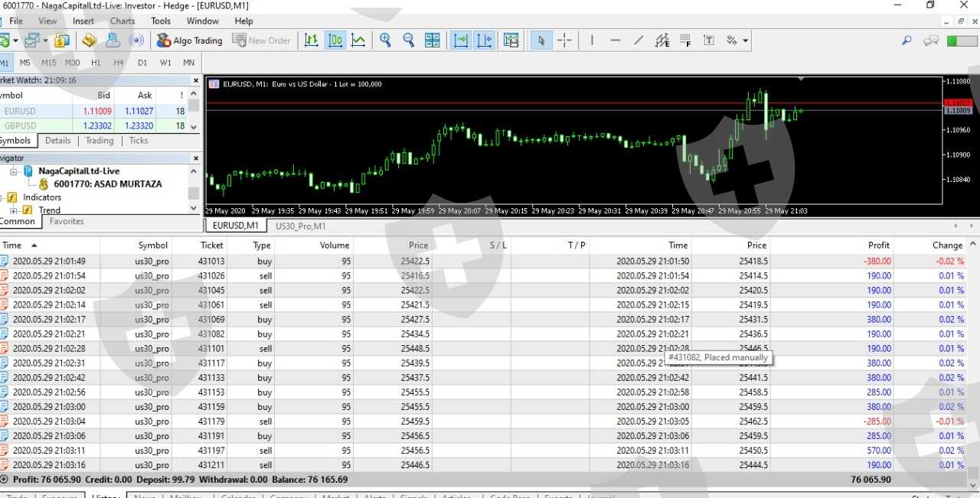Switch chart to bar chart mode
The height and width of the screenshot is (498, 980).
(x=311, y=41)
